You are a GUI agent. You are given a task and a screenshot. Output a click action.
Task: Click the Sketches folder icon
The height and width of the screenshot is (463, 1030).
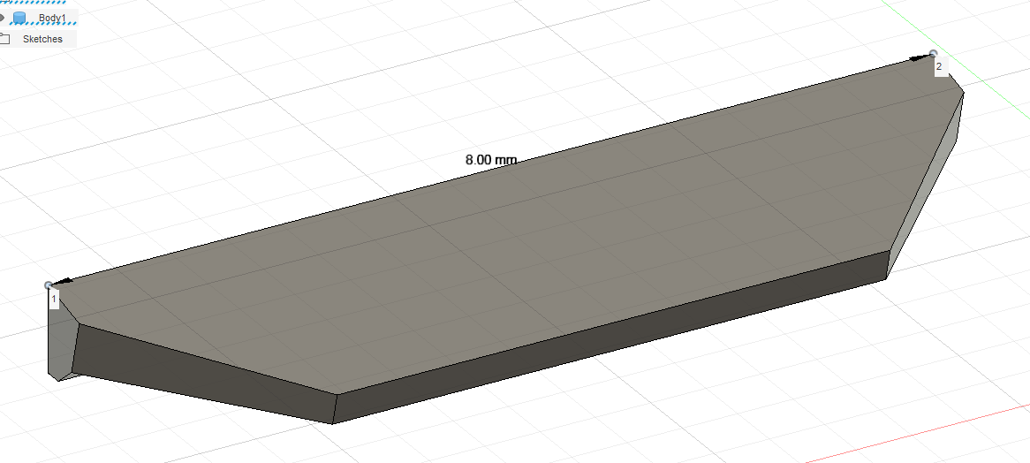click(4, 39)
